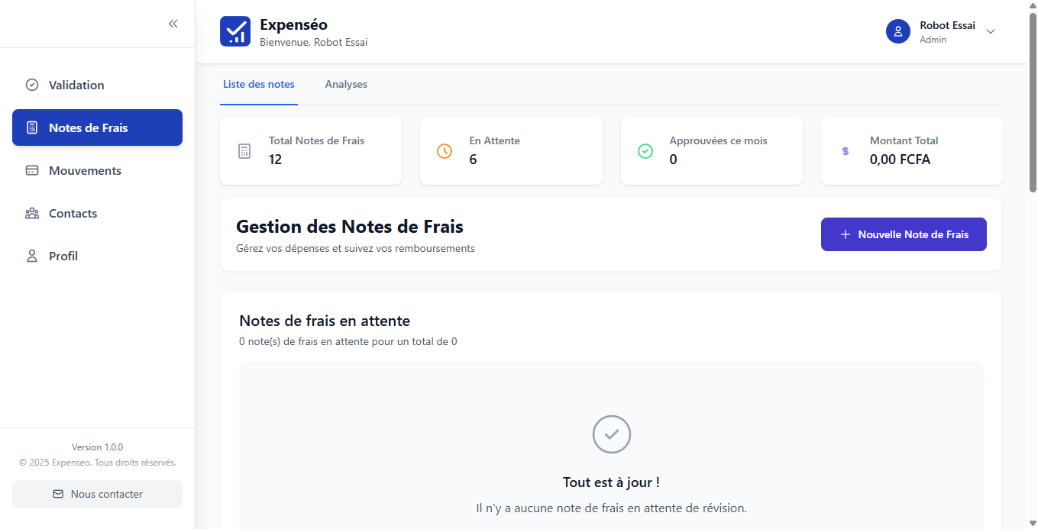Screen dimensions: 1038x529
Task: Click the Nous contacter button
Action: [x=97, y=494]
